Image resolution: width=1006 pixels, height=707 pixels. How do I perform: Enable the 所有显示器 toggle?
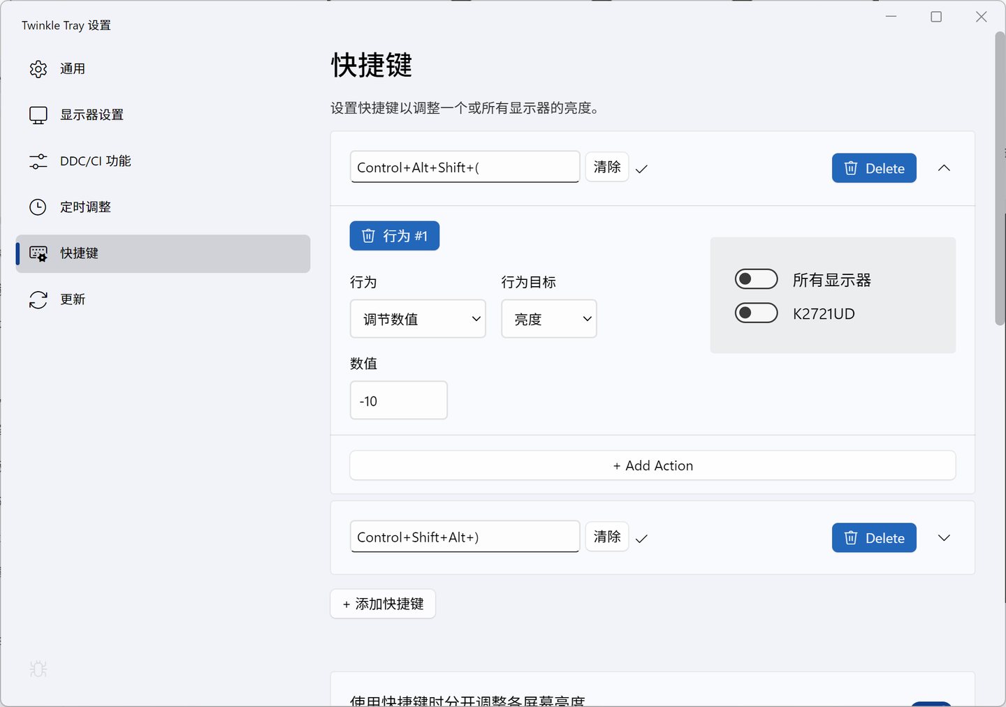757,278
